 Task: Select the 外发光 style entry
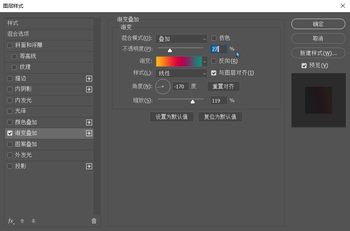(23, 155)
